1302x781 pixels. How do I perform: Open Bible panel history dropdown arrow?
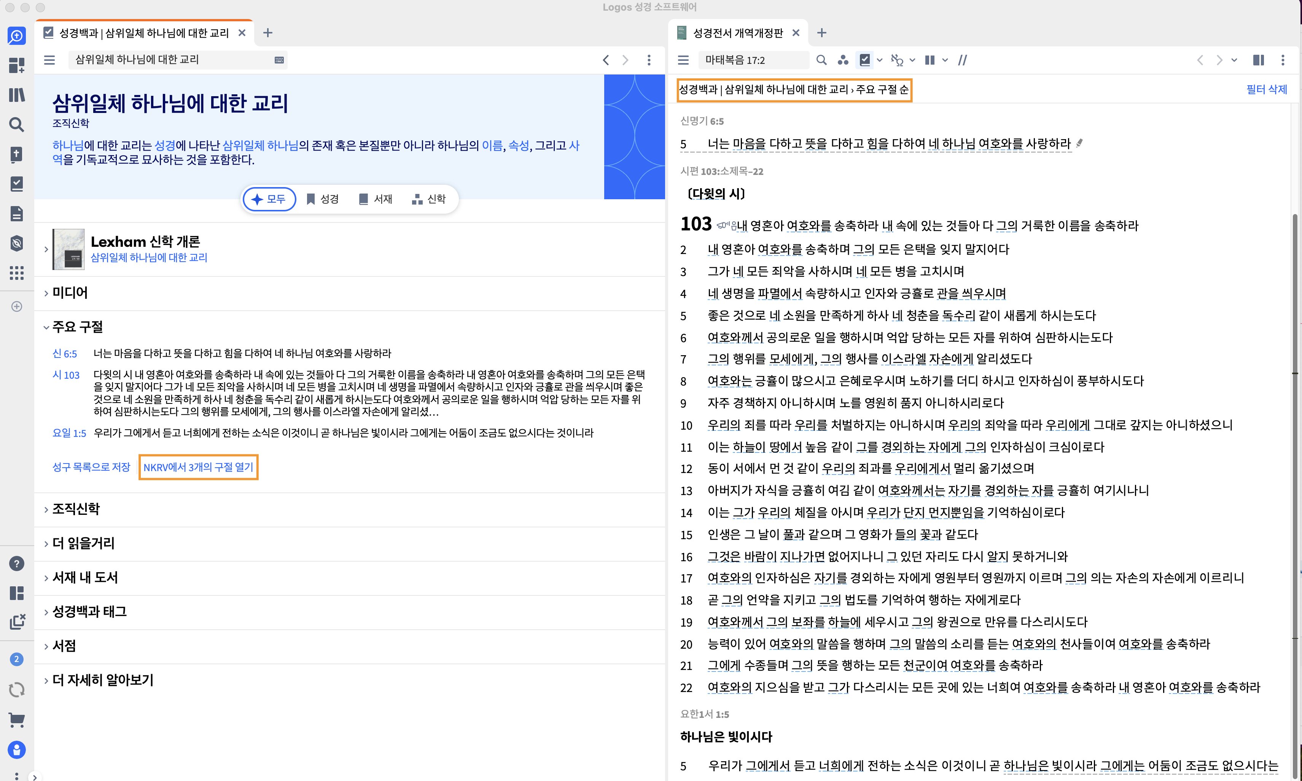point(1235,60)
